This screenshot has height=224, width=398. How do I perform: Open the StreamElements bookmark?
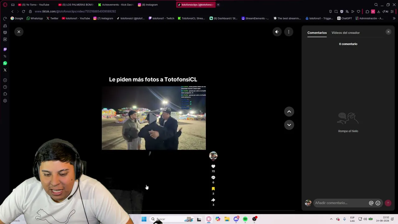click(255, 18)
